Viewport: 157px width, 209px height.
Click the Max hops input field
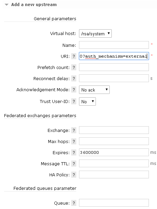coord(114,141)
